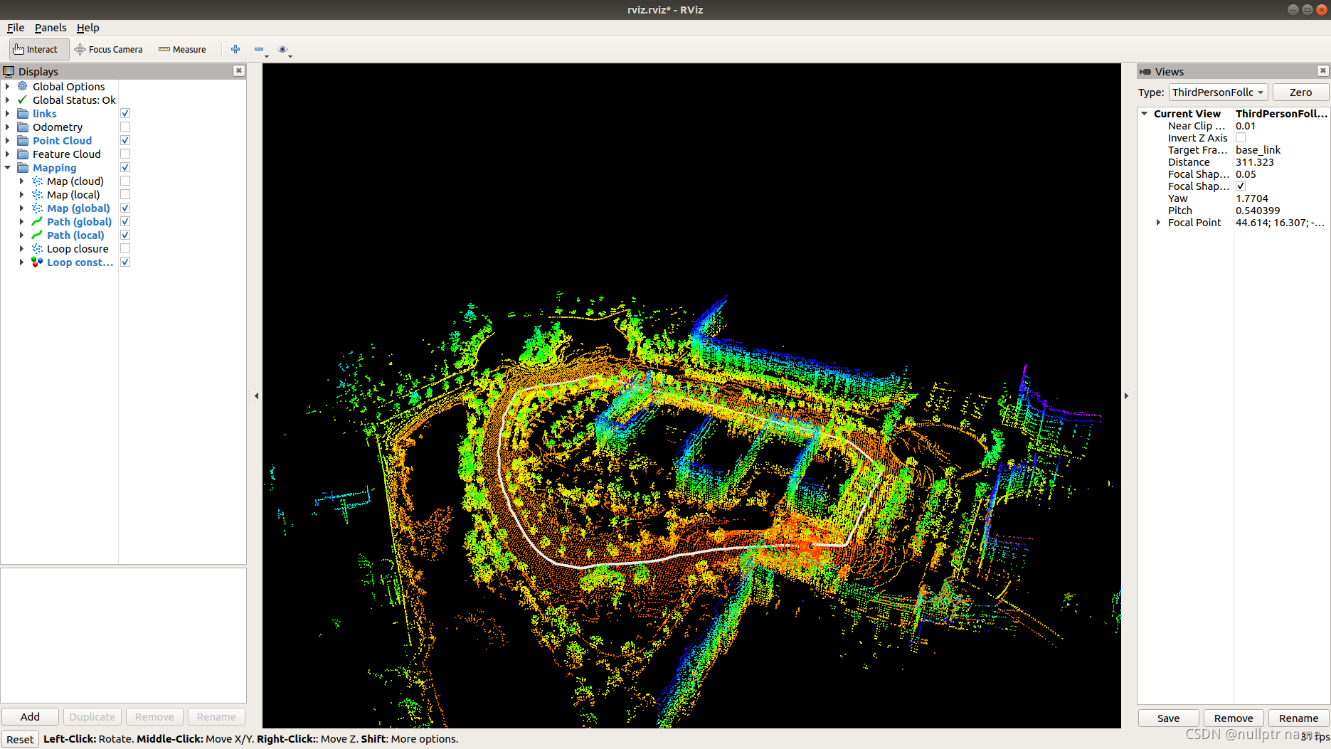Screen dimensions: 1331x749
Task: Click the Zero view button
Action: (1300, 92)
